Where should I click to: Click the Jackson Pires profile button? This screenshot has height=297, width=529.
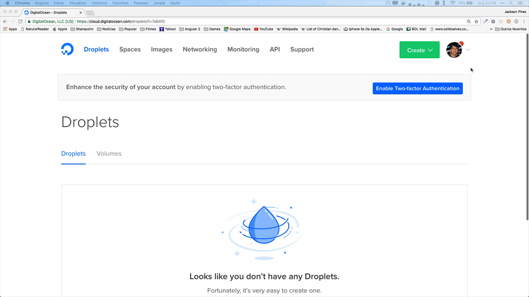pos(515,12)
